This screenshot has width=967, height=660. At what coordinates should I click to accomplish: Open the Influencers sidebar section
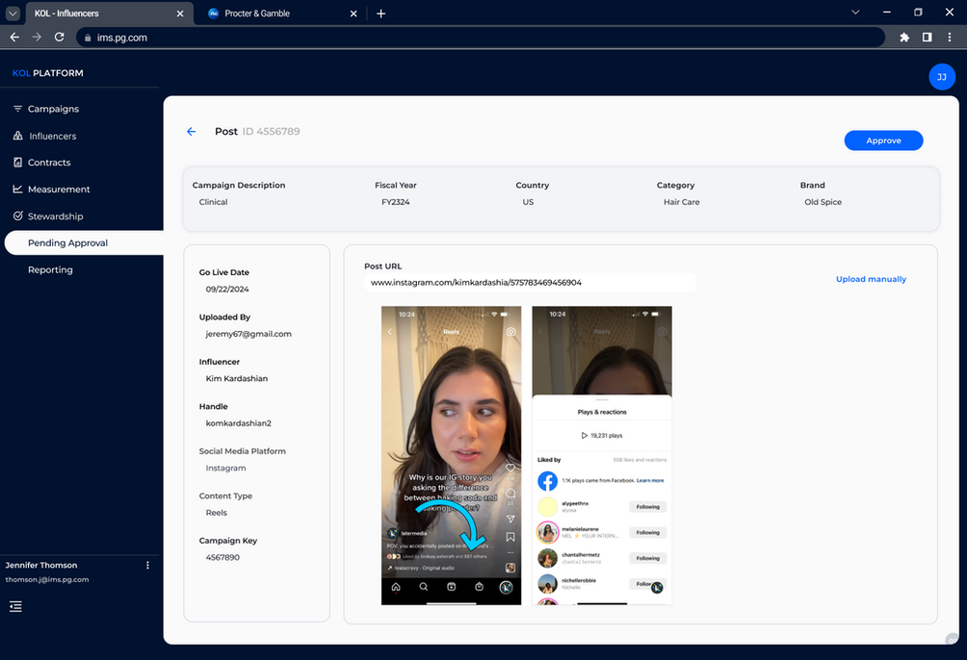point(52,136)
